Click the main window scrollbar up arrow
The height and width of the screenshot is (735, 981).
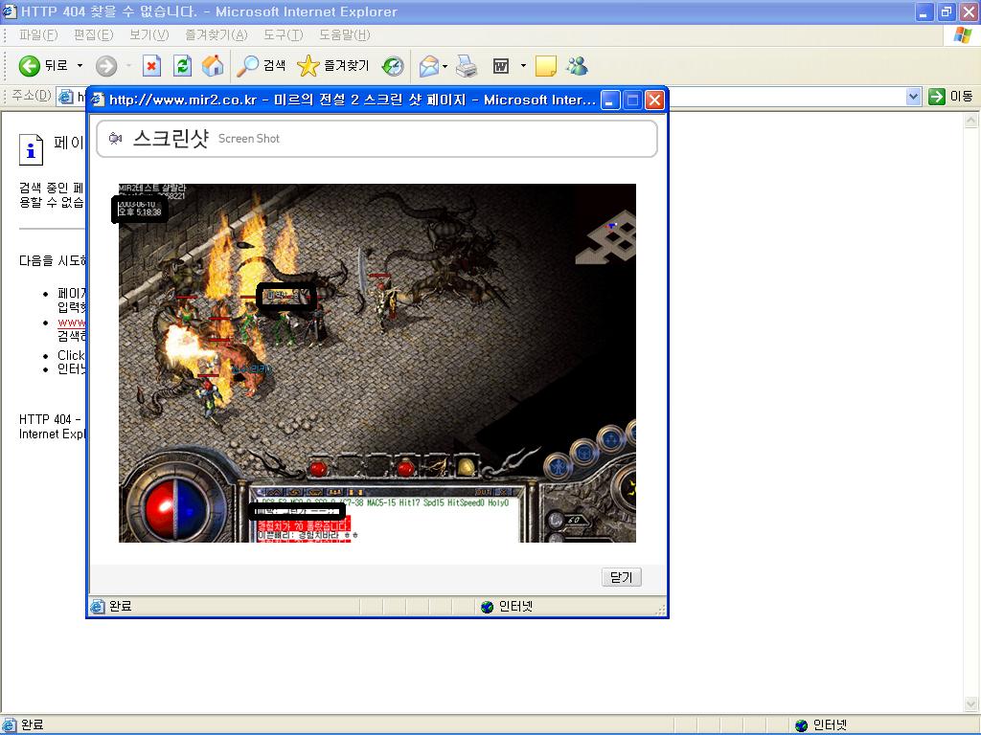[971, 120]
